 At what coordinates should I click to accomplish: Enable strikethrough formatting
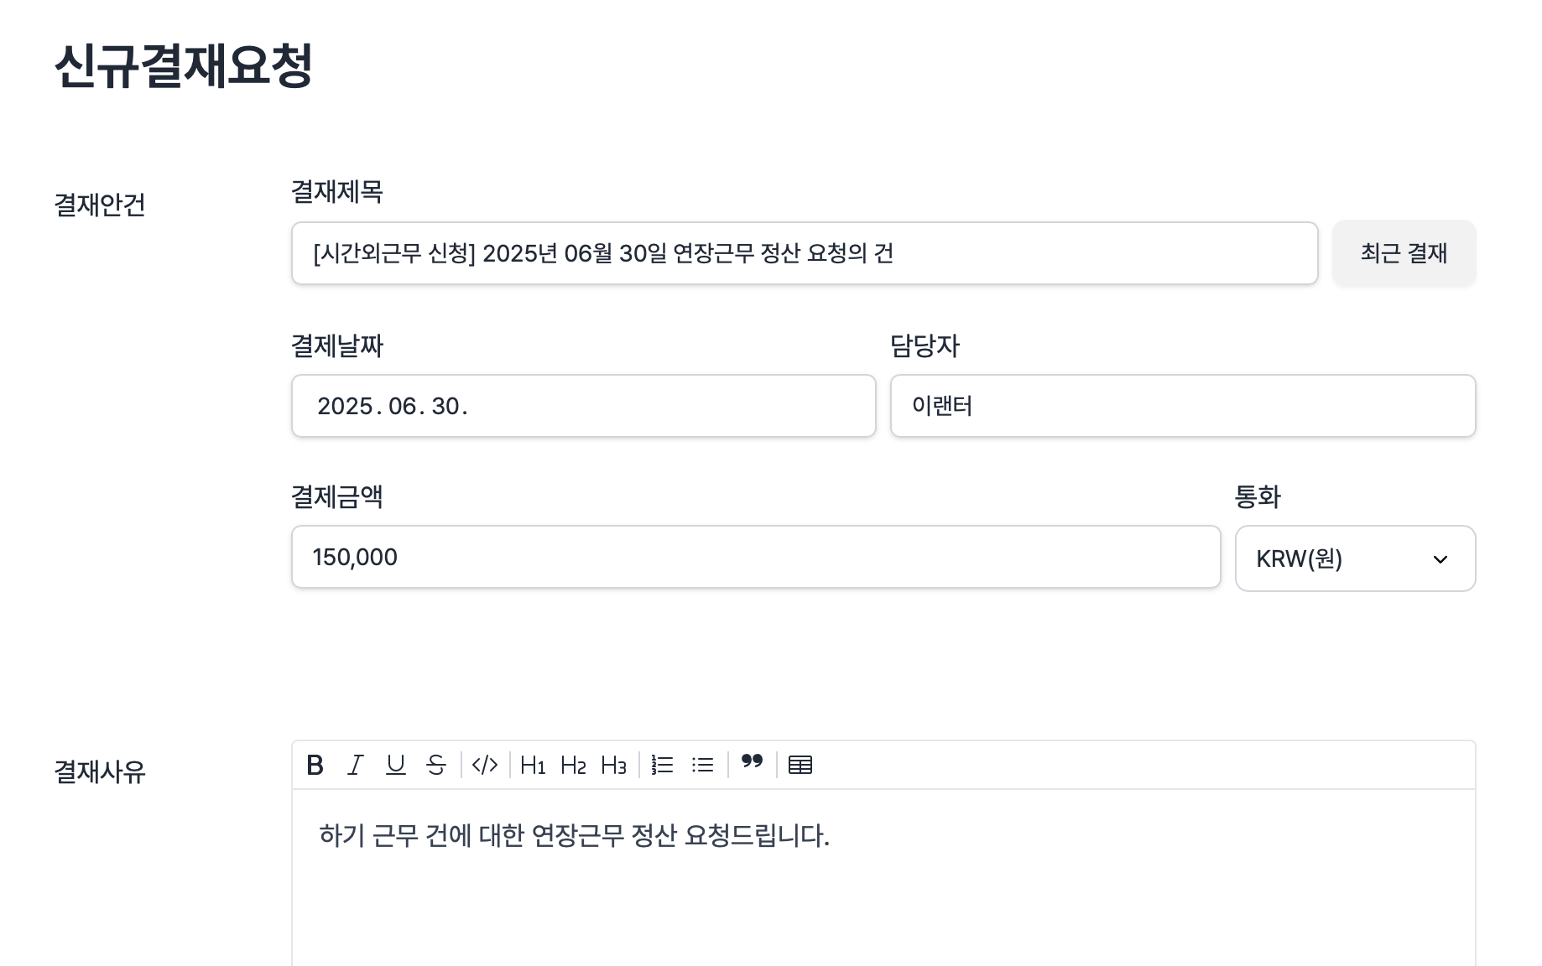pyautogui.click(x=436, y=765)
